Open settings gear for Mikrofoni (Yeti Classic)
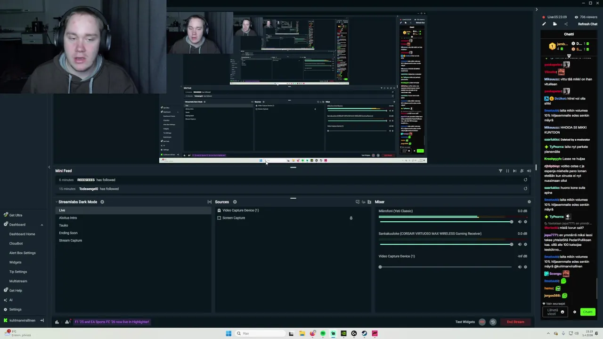 pyautogui.click(x=525, y=222)
